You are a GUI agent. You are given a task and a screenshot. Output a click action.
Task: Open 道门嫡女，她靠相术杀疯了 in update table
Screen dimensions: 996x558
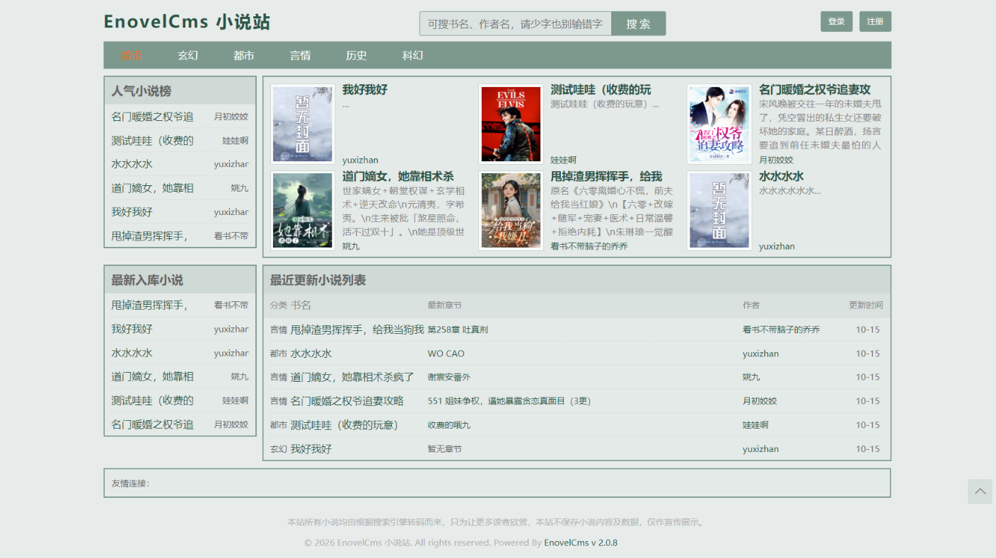click(x=352, y=377)
